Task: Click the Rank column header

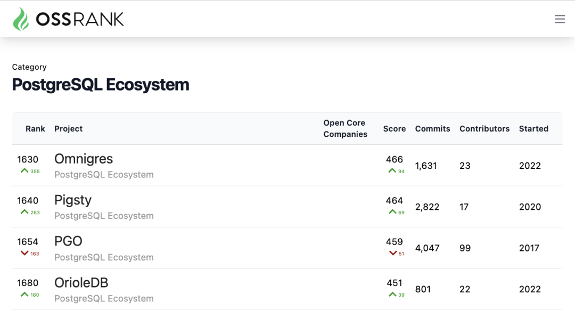Action: [x=35, y=129]
